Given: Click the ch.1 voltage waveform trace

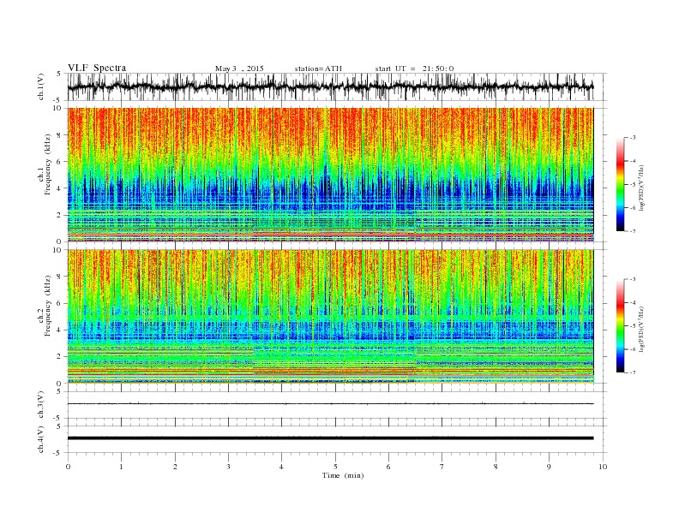Looking at the screenshot, I should 330,86.
